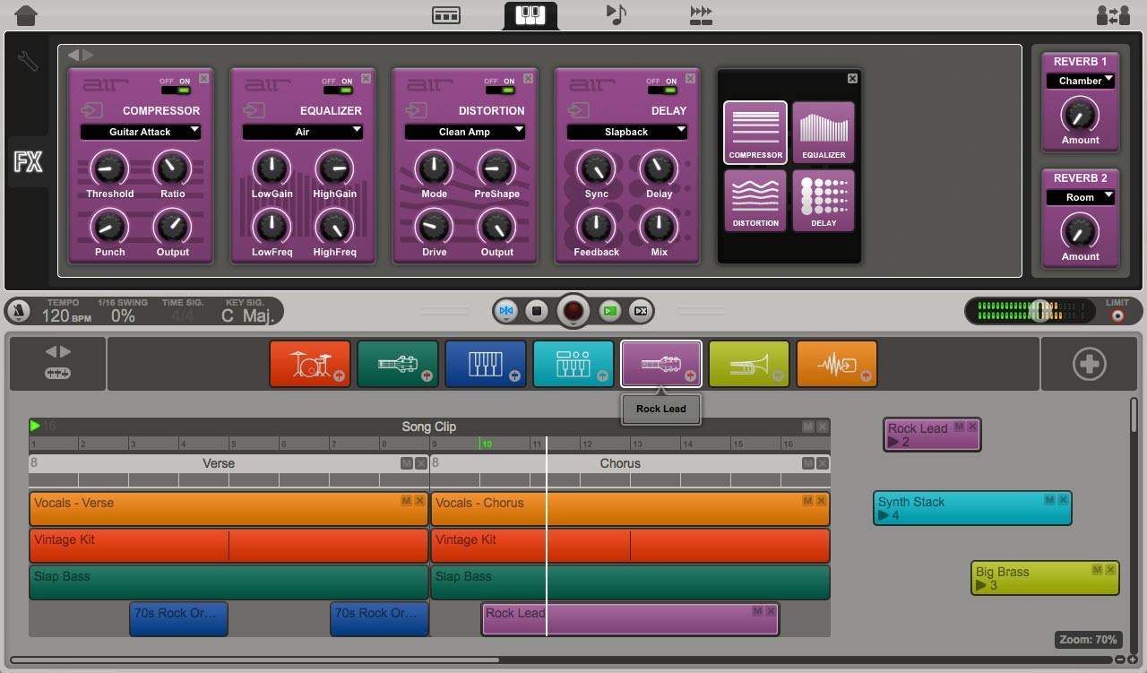The height and width of the screenshot is (673, 1147).
Task: Click the Delay input routing icon
Action: (x=579, y=110)
